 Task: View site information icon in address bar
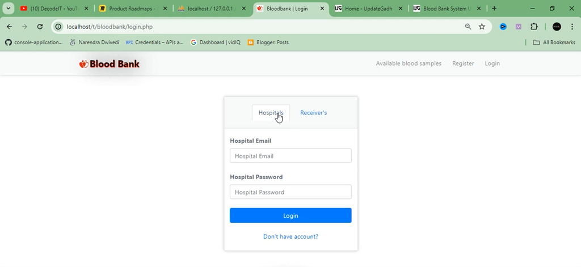coord(58,27)
